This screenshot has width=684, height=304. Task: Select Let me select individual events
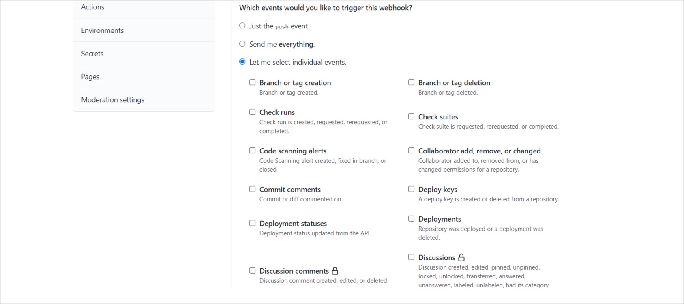click(x=242, y=62)
